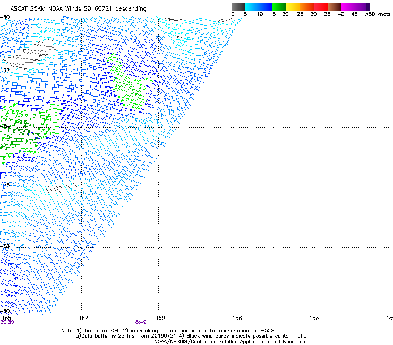Click the 'NOAA/NESDIS/Center for Satellite Applications and Research' credit
This screenshot has width=393, height=345.
point(229,342)
